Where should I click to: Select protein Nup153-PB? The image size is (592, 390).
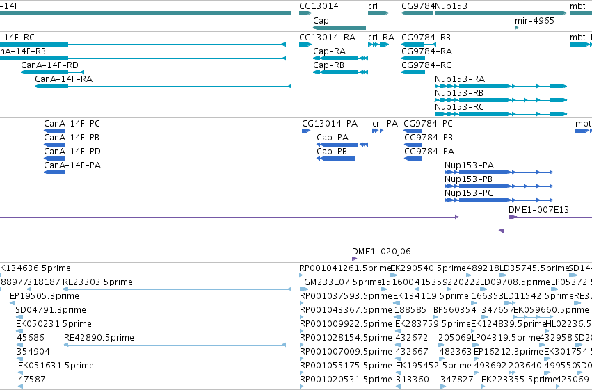(x=468, y=179)
